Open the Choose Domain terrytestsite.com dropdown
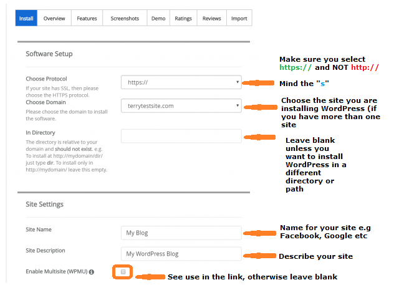Viewport: 399px width, 290px height. pyautogui.click(x=181, y=105)
